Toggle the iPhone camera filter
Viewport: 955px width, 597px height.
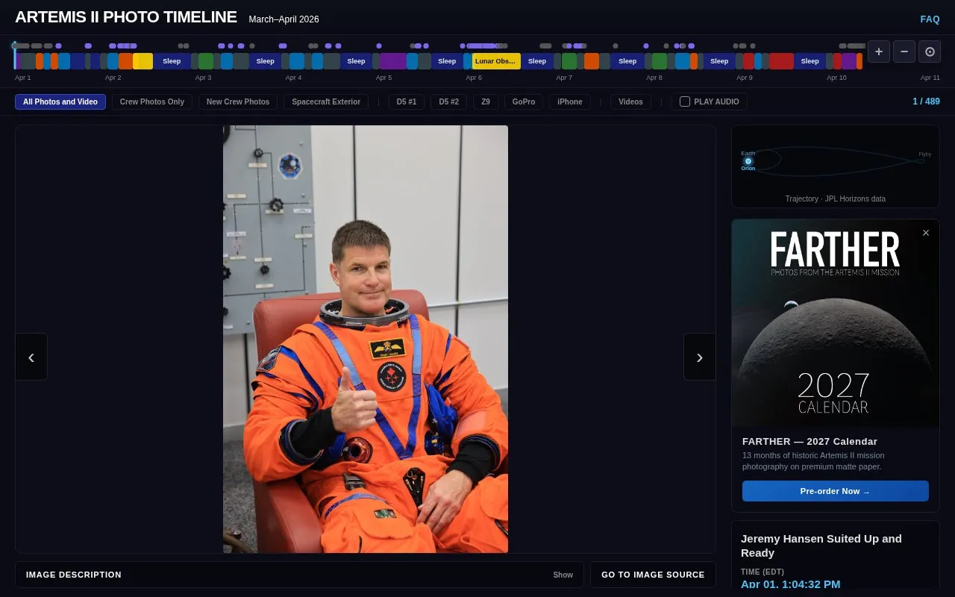[x=570, y=101]
